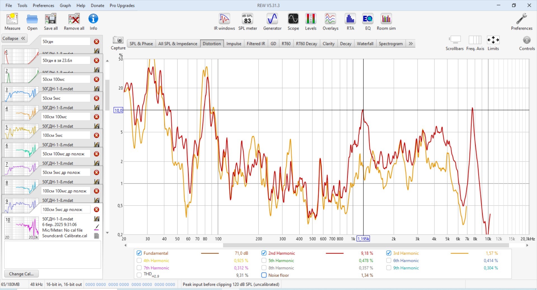Open the Levels meter
The width and height of the screenshot is (537, 290).
(311, 22)
